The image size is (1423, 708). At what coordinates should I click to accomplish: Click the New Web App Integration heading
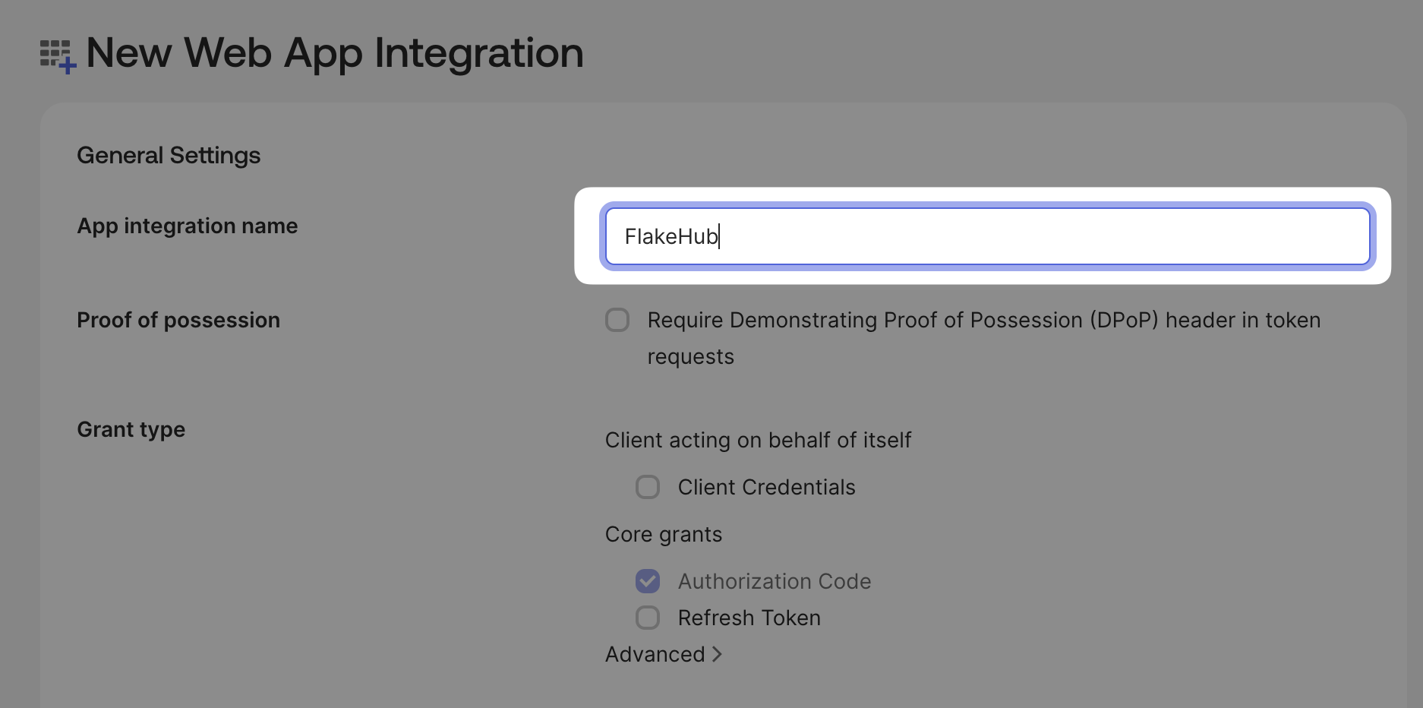coord(334,53)
